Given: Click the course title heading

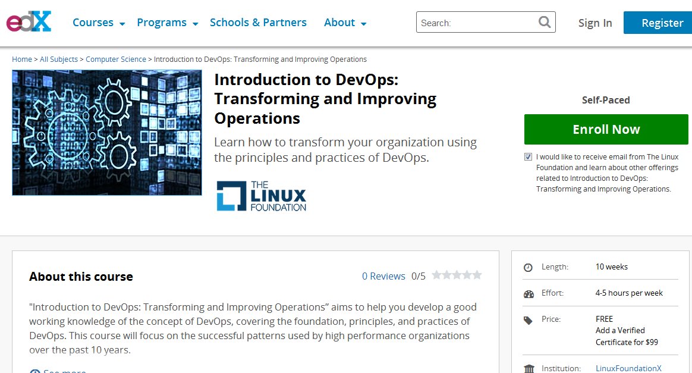Looking at the screenshot, I should pyautogui.click(x=325, y=99).
